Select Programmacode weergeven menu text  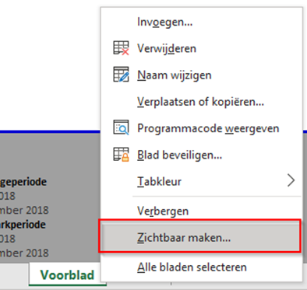208,128
